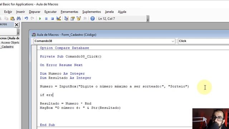229x129 pixels.
Task: Open the Suplementos menu
Action: tap(92, 12)
